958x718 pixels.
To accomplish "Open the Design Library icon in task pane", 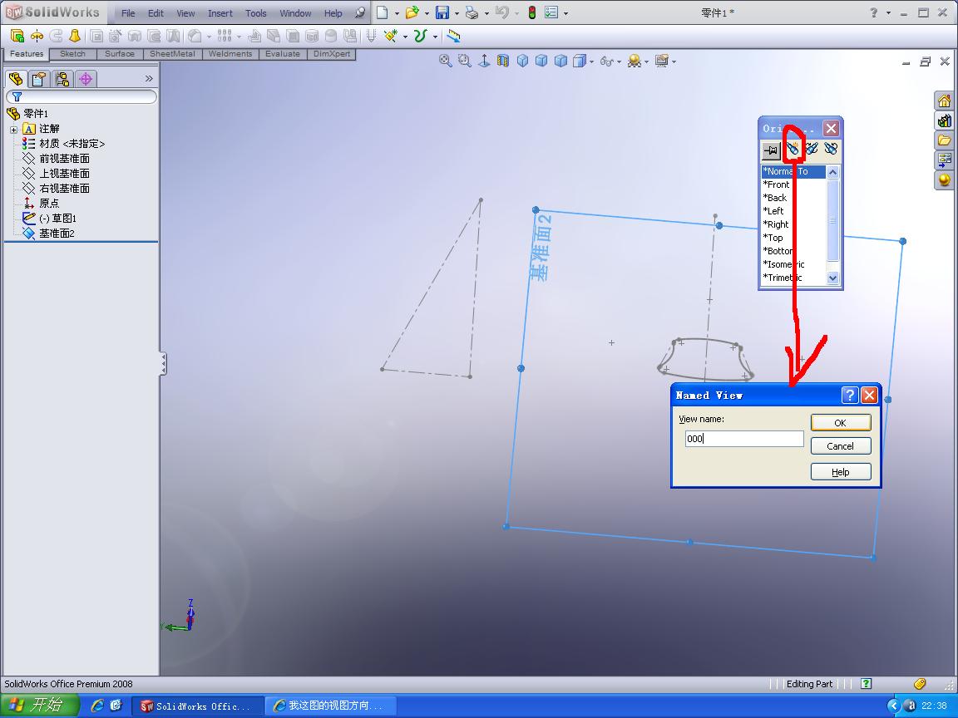I will [x=944, y=120].
